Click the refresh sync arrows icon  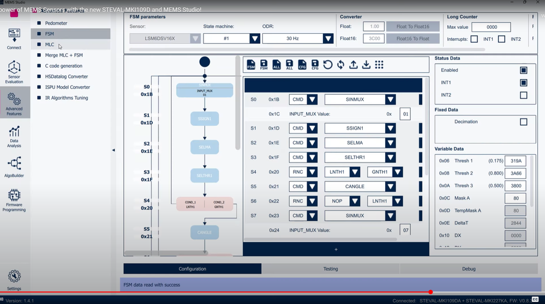click(340, 65)
